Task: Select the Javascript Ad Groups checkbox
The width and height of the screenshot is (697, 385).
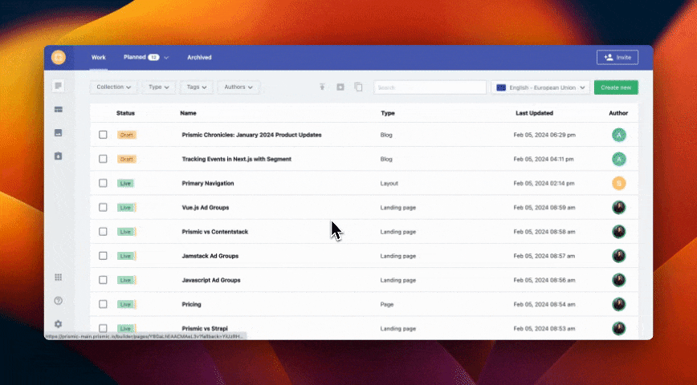Action: point(103,280)
